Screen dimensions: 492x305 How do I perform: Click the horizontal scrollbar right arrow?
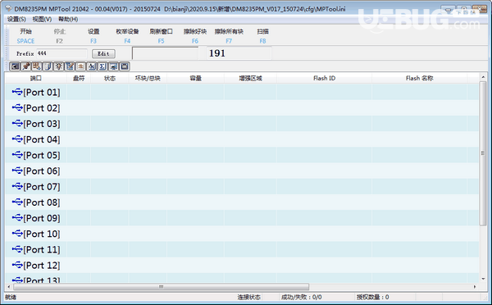pos(475,287)
